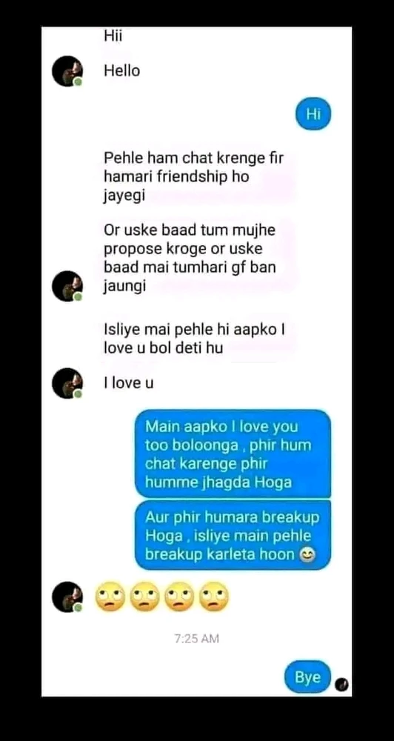The height and width of the screenshot is (741, 394).
Task: Tap the smiley emoji after 'karleta hoon'
Action: click(x=307, y=555)
